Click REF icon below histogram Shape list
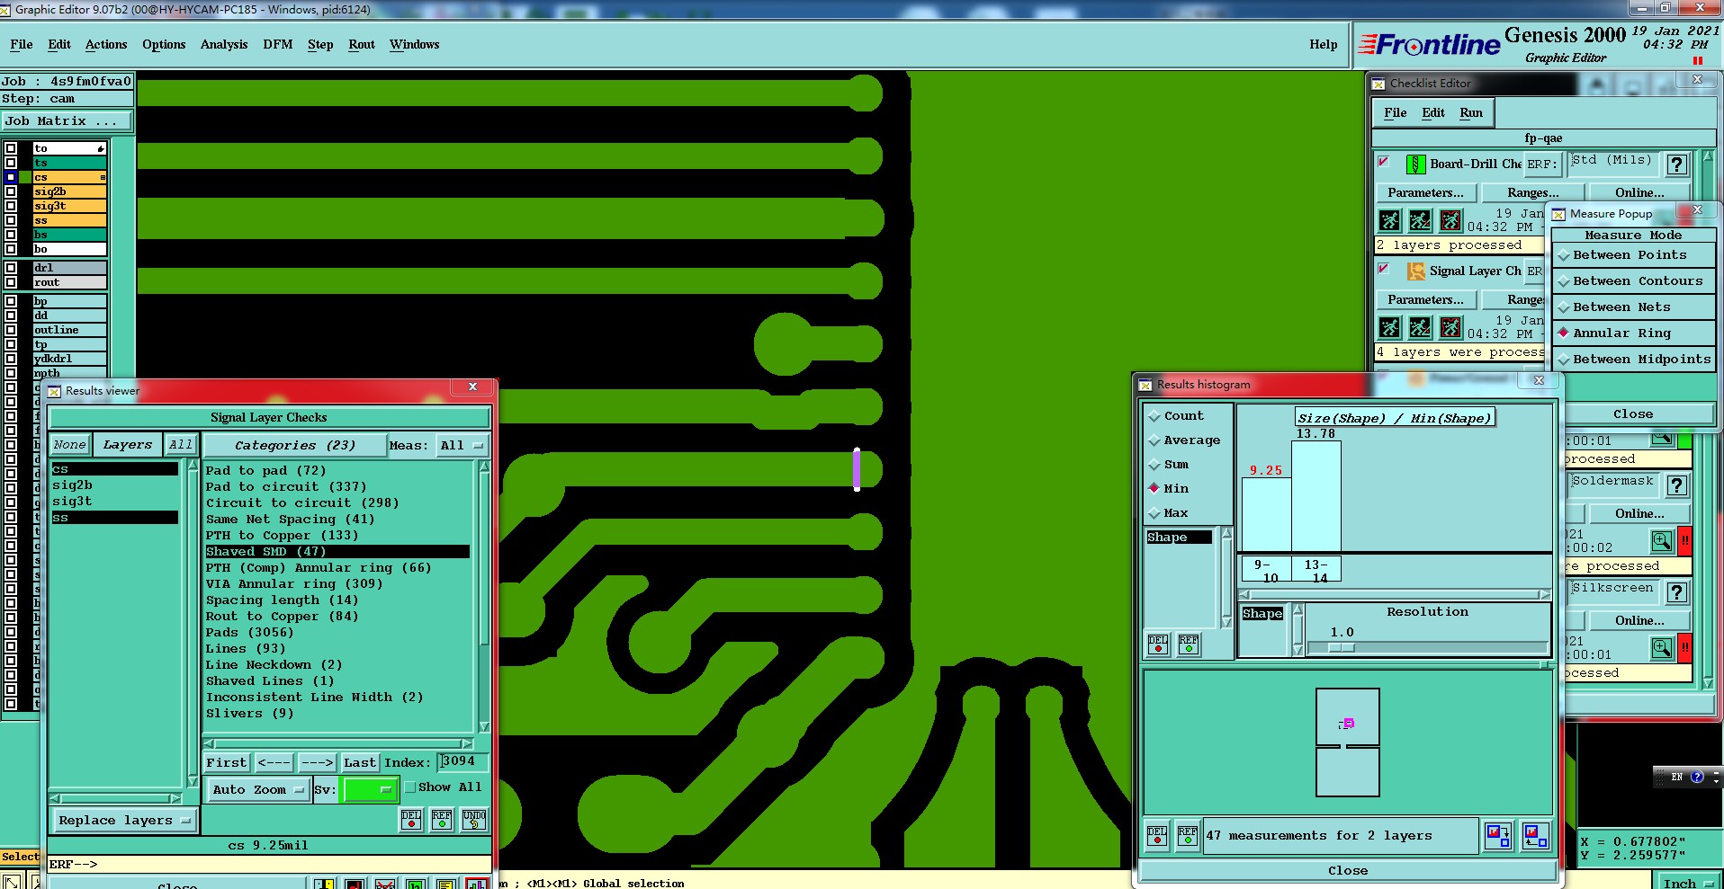 click(x=1189, y=645)
